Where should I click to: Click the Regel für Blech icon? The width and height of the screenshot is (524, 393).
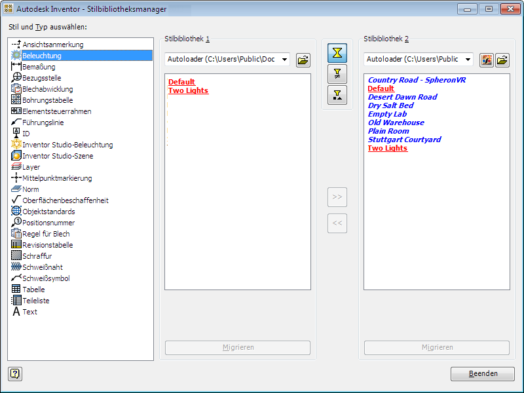pyautogui.click(x=16, y=233)
